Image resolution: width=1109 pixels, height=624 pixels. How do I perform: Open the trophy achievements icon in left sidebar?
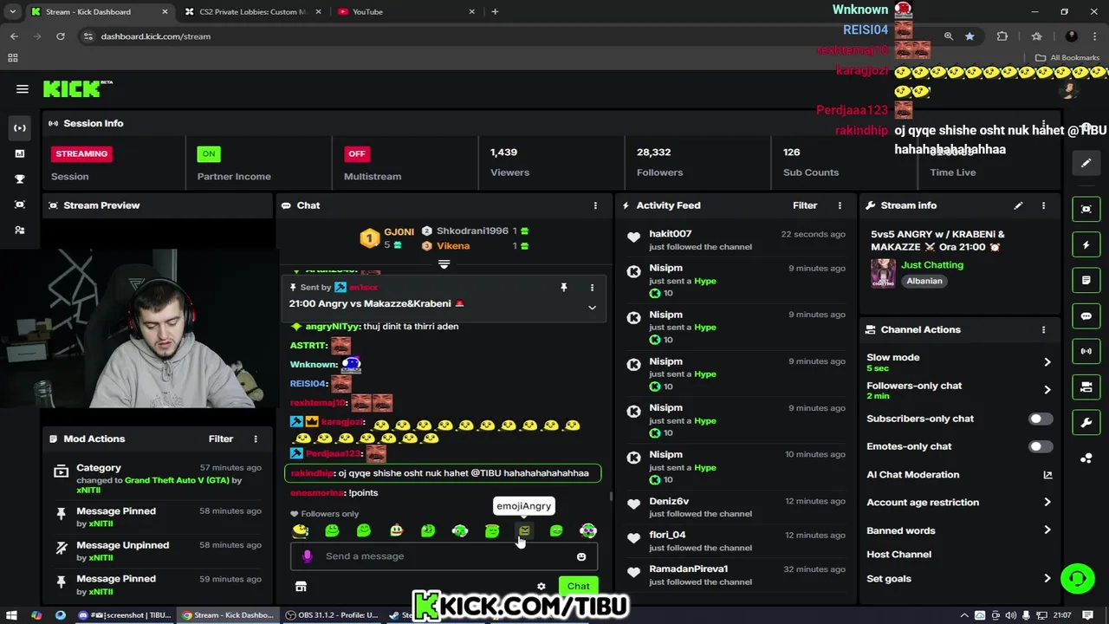point(20,179)
